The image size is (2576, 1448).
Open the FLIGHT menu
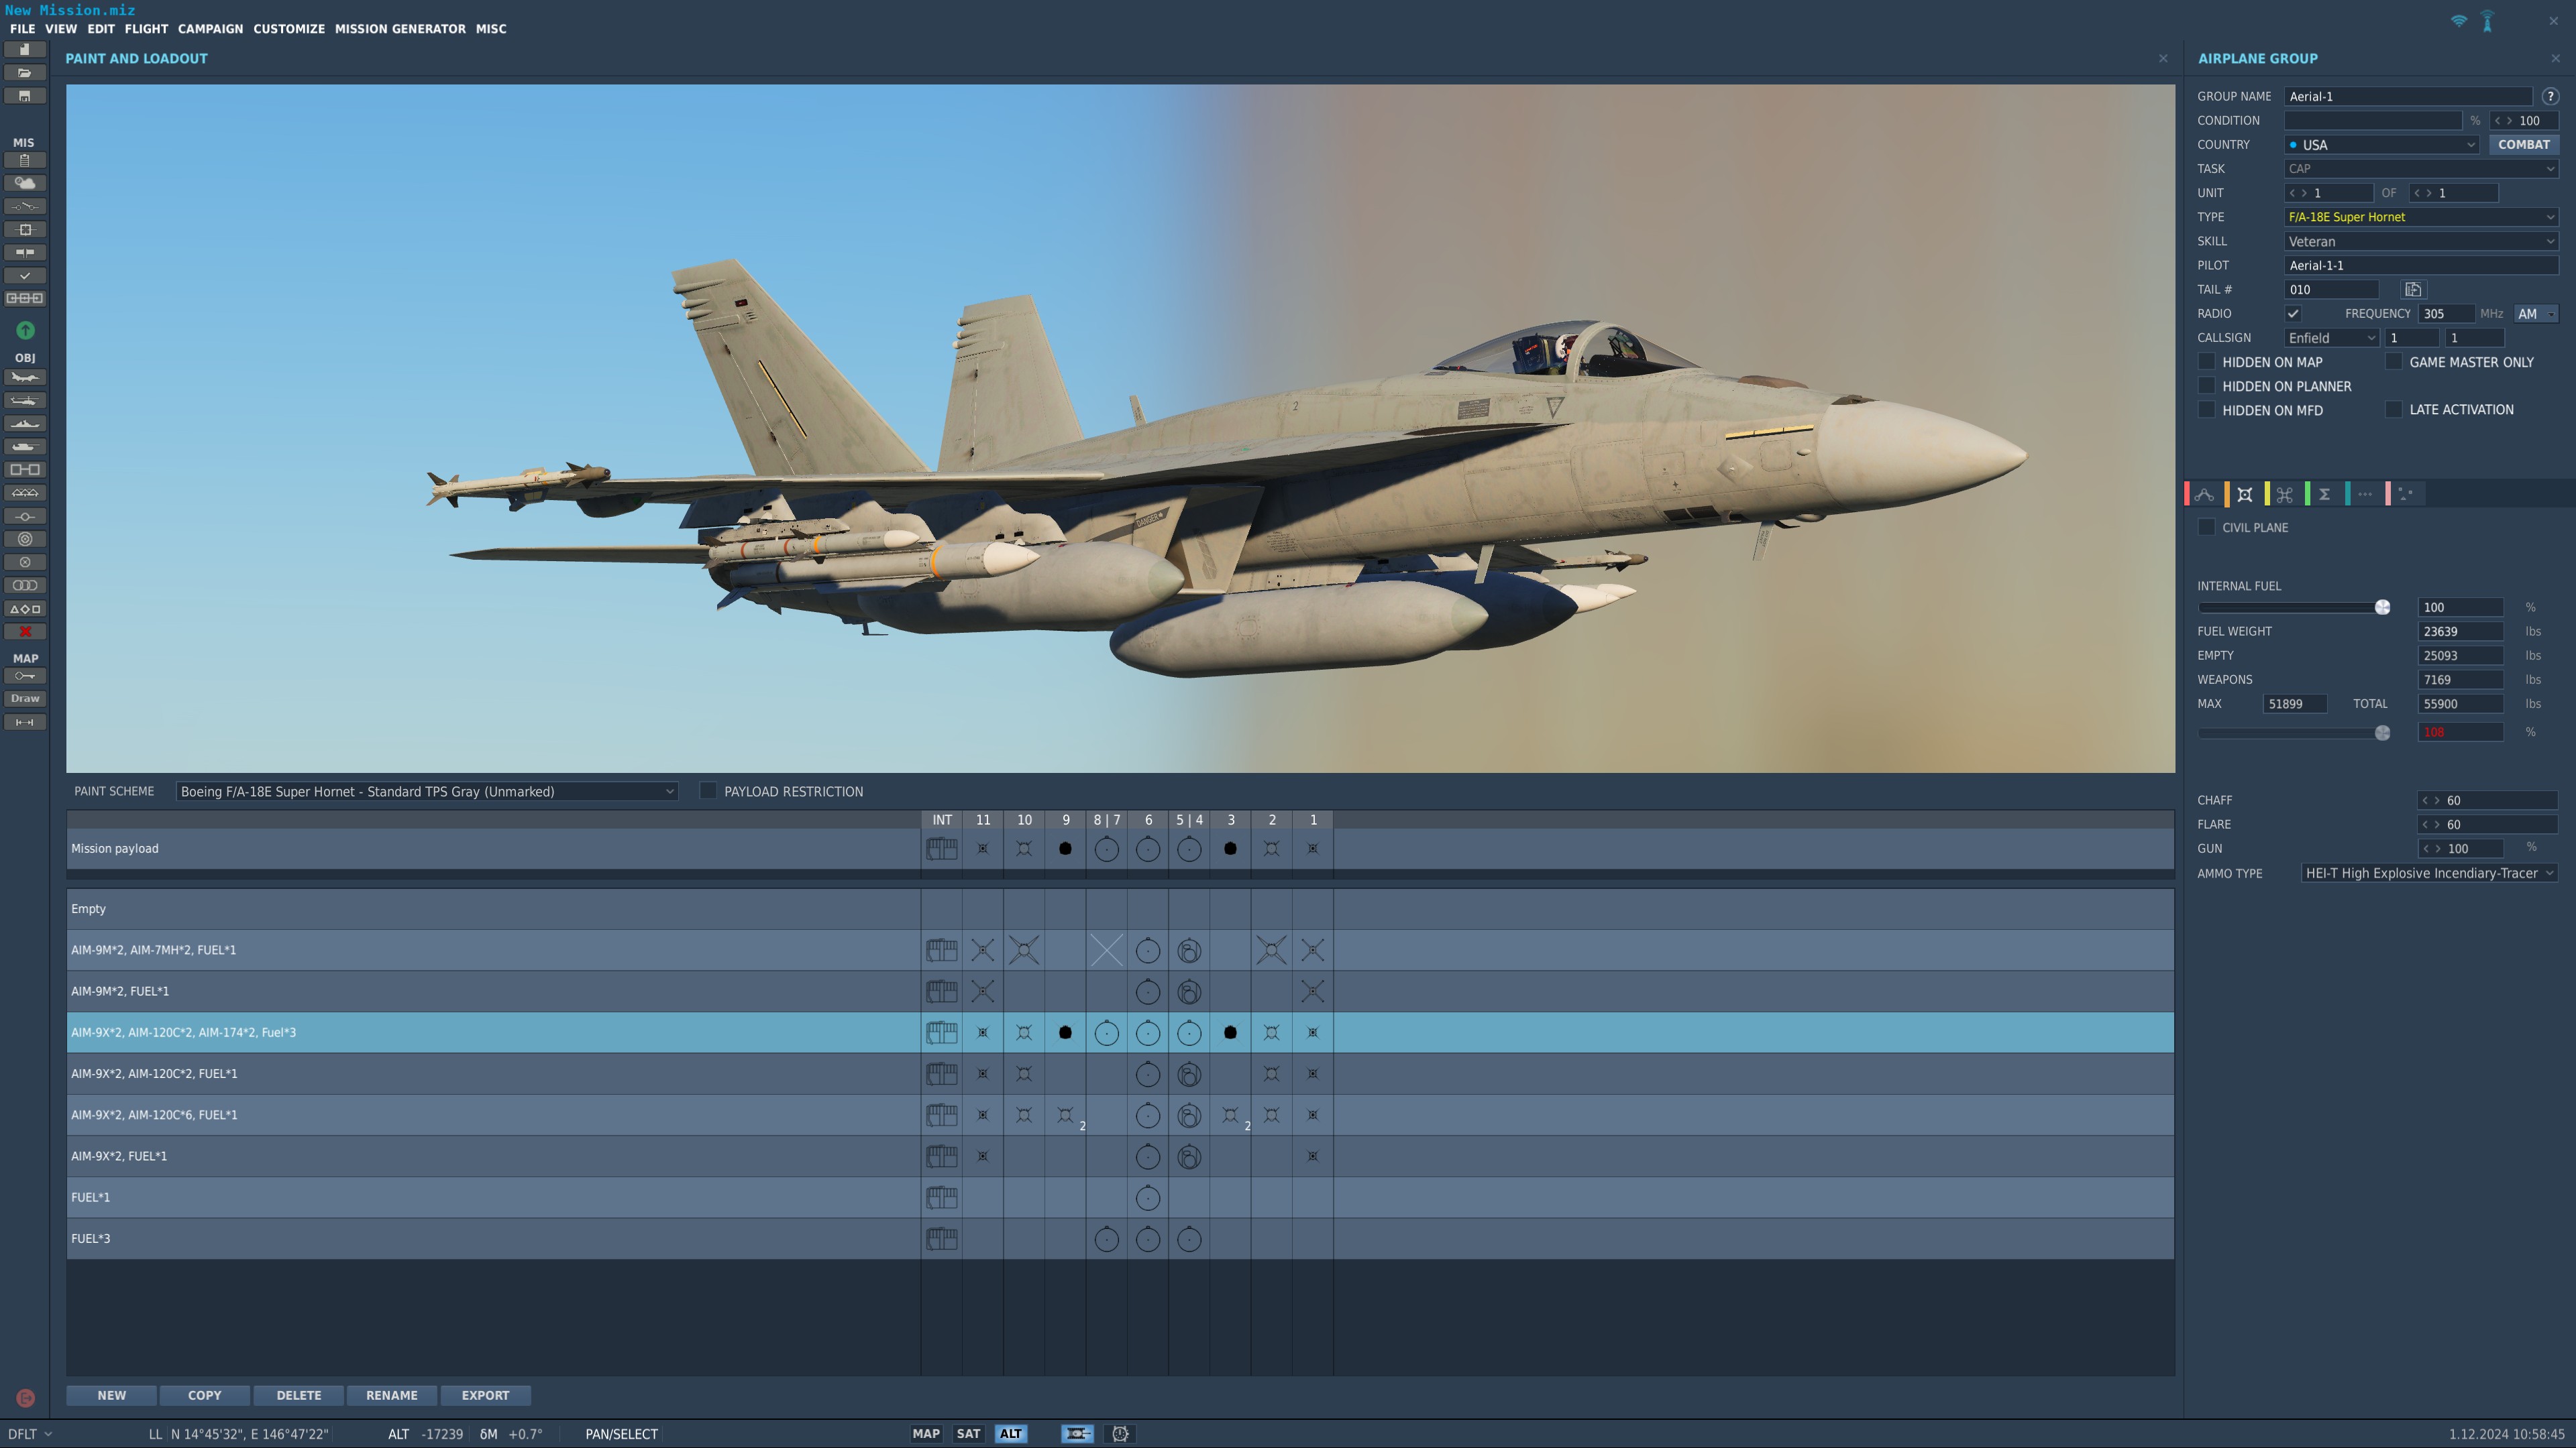(x=146, y=29)
